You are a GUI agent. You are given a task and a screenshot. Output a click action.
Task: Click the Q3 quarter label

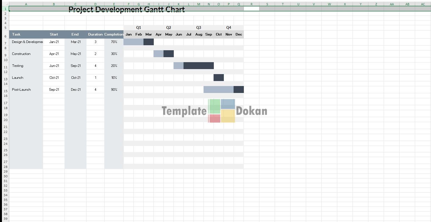(199, 28)
